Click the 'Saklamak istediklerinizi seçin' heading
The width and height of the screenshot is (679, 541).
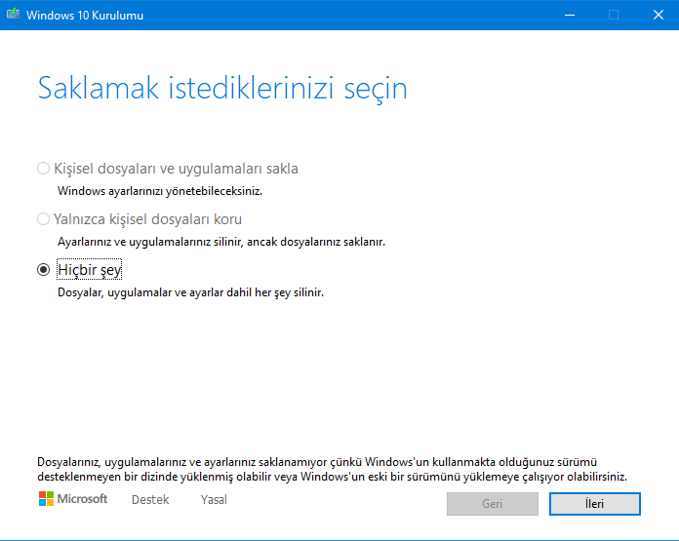click(x=222, y=89)
